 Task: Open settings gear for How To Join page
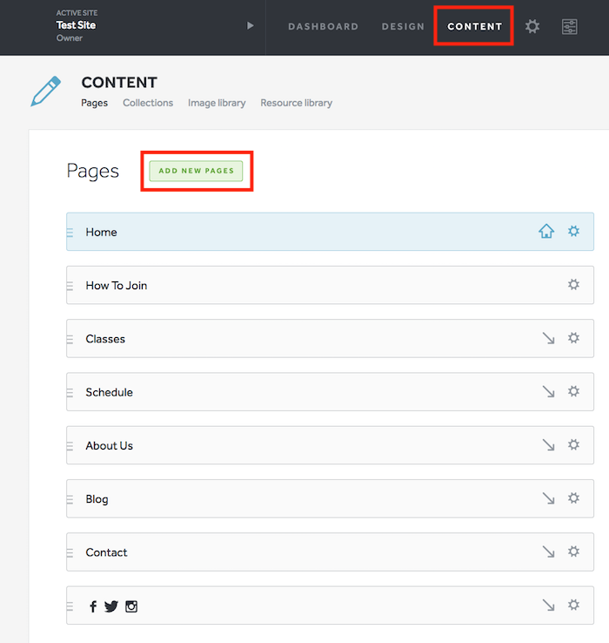coord(573,285)
